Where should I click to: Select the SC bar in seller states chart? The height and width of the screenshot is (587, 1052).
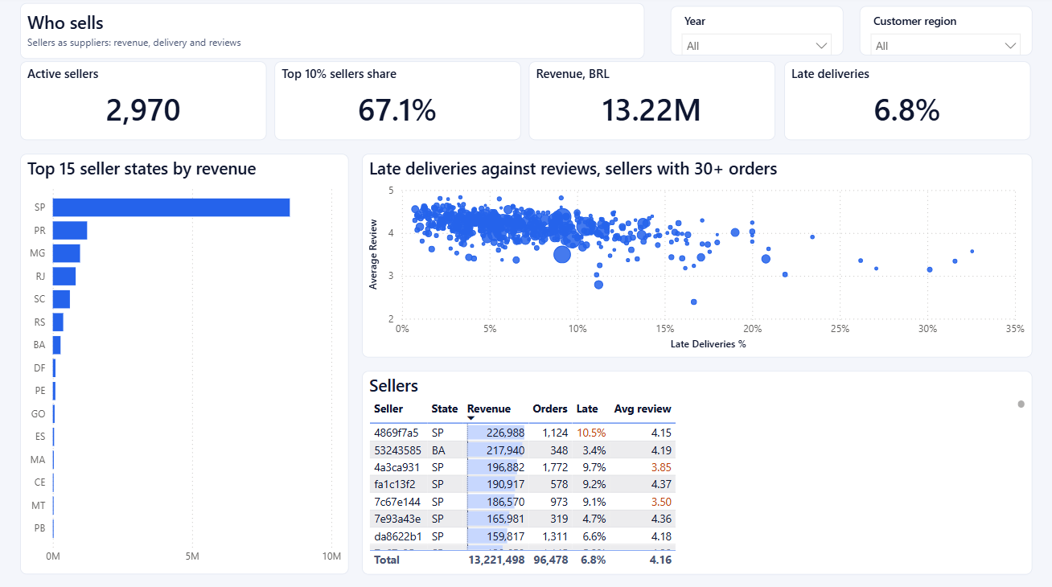click(x=61, y=299)
